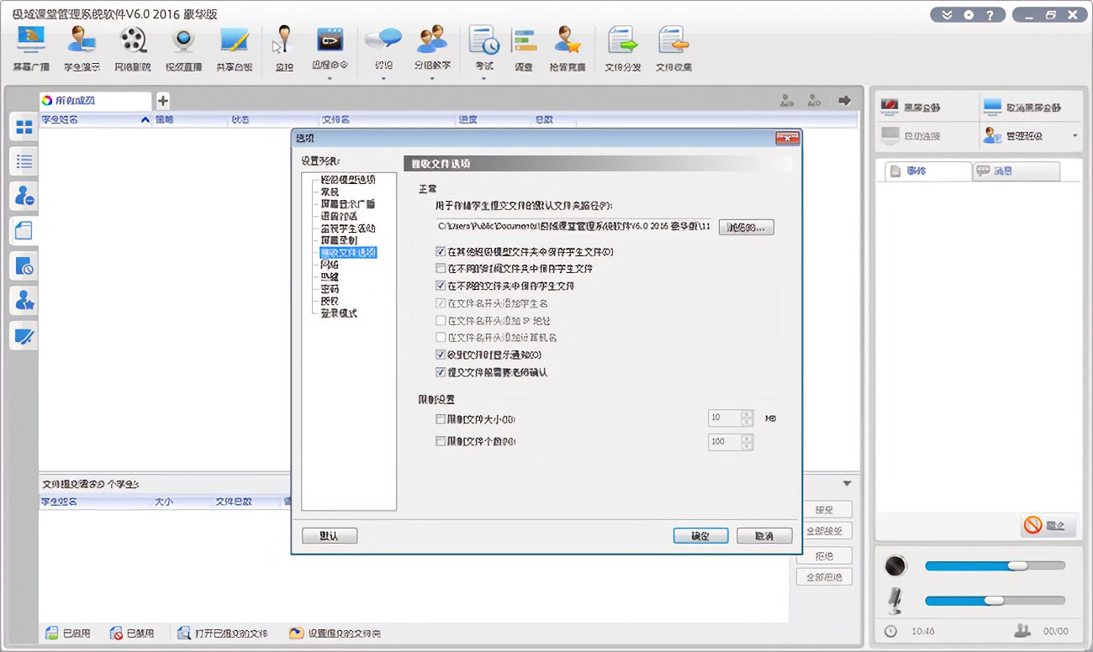Open the webcam live video tool
This screenshot has height=652, width=1093.
click(x=183, y=50)
